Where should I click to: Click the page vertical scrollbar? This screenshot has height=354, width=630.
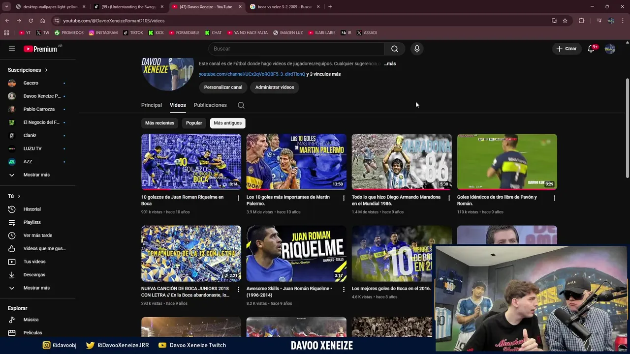[627, 128]
